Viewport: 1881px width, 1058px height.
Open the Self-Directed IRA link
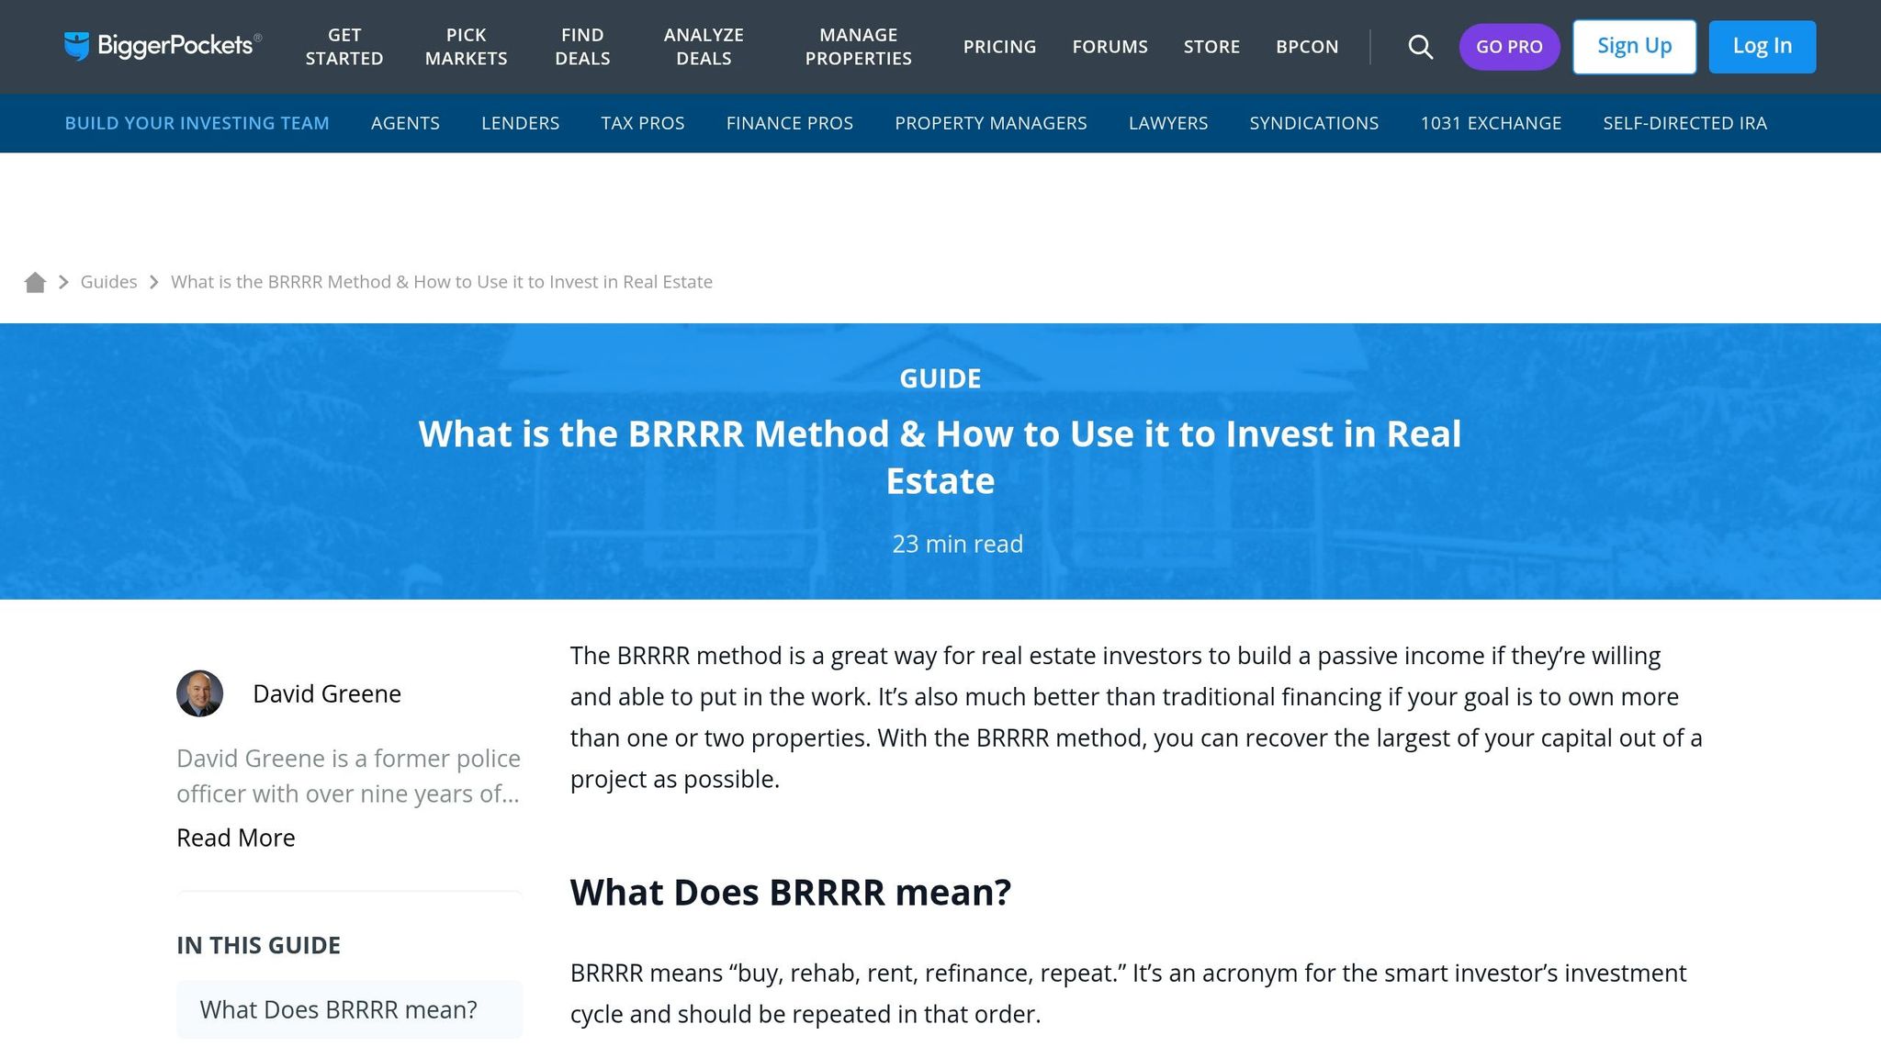click(x=1684, y=123)
